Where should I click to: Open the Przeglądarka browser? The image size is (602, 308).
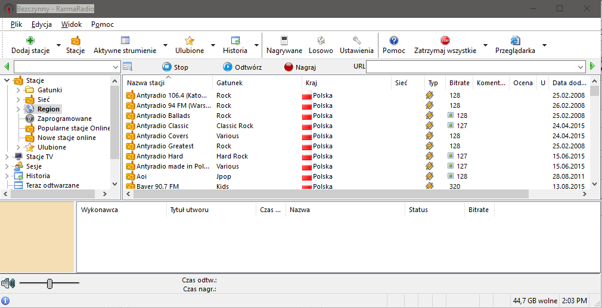(x=515, y=45)
